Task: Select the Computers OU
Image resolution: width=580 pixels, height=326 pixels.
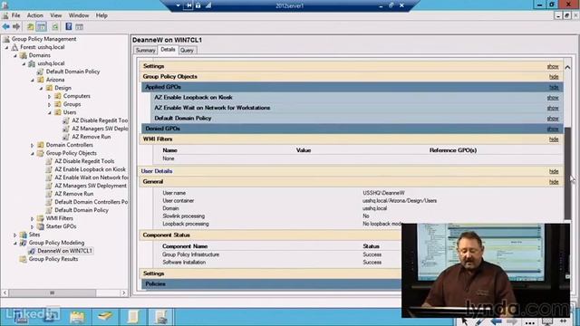Action: click(76, 96)
